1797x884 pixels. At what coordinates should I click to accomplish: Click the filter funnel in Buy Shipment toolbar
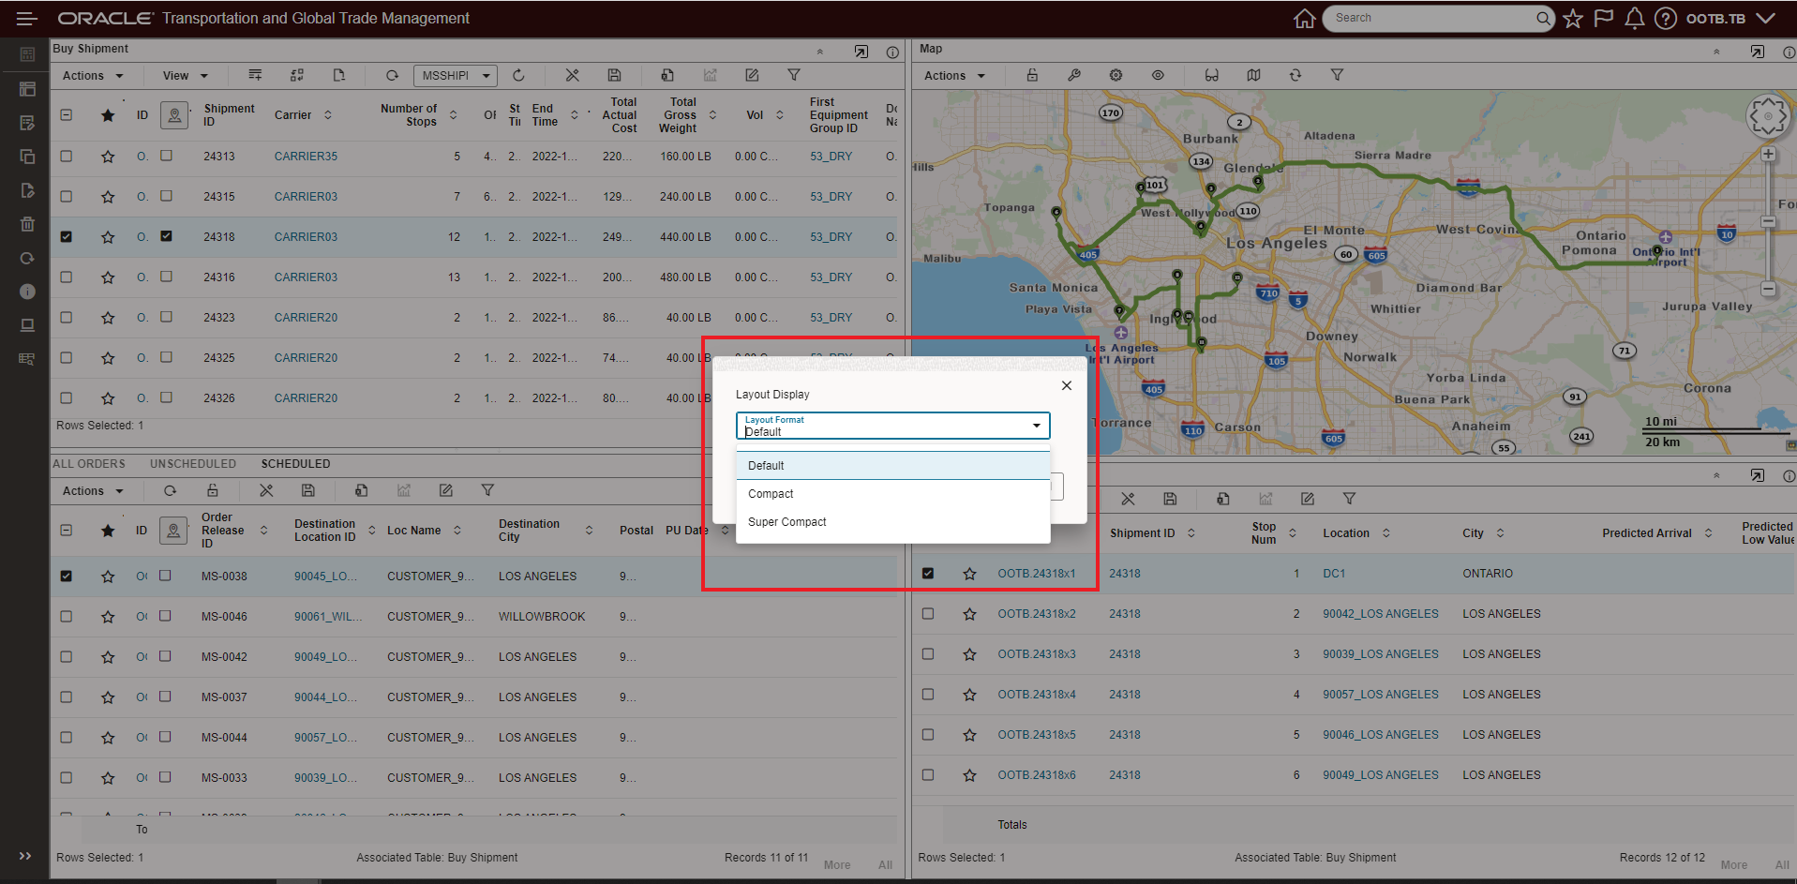(793, 75)
